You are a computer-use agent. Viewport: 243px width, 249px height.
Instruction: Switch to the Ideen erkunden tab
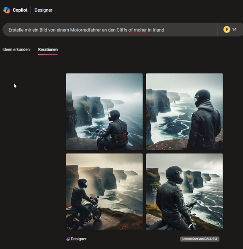(x=16, y=49)
